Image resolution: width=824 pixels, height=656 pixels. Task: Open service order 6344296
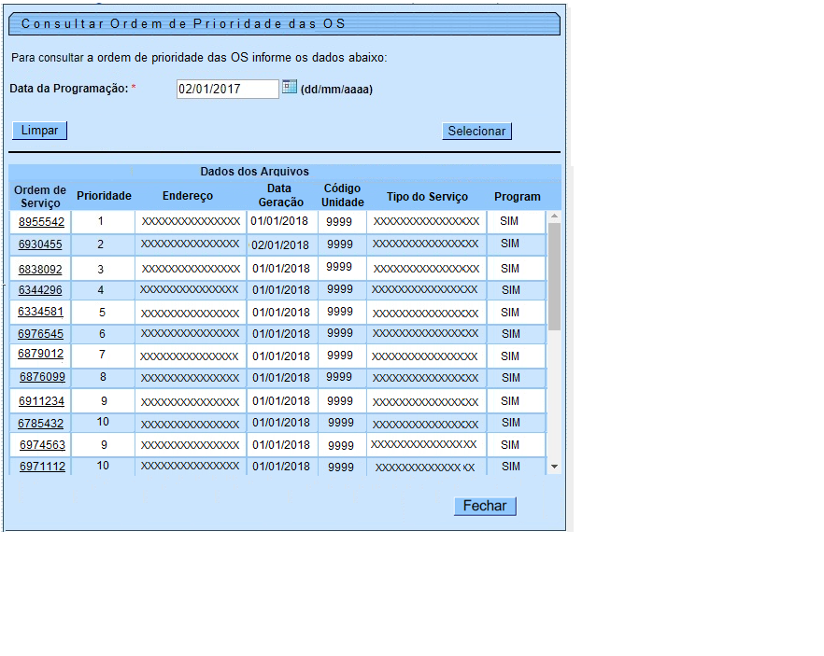pyautogui.click(x=40, y=290)
